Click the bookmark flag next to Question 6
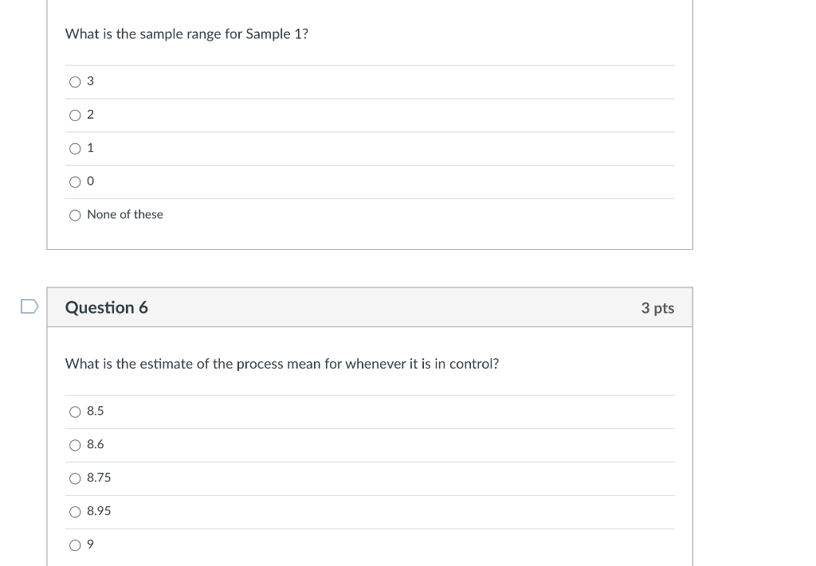The height and width of the screenshot is (566, 816). point(28,306)
